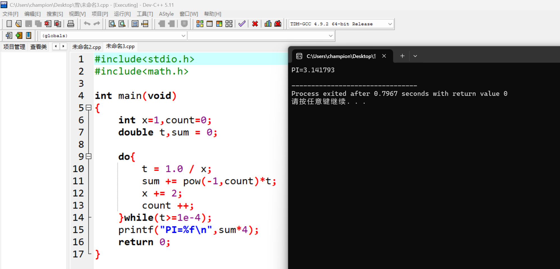Screen dimensions: 560x269
Task: Click the Insert icon in second toolbar row
Action: 9,36
